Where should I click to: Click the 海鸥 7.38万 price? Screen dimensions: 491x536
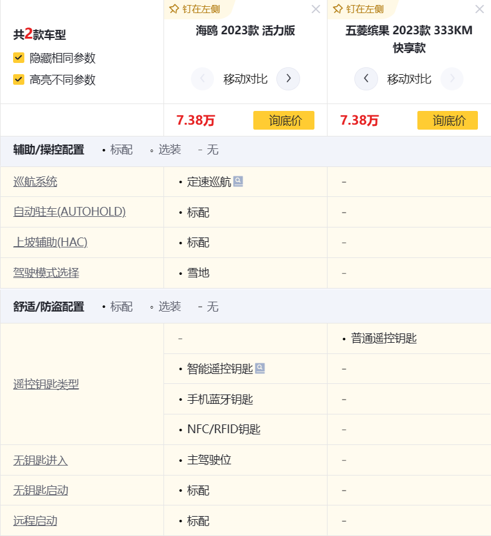196,120
